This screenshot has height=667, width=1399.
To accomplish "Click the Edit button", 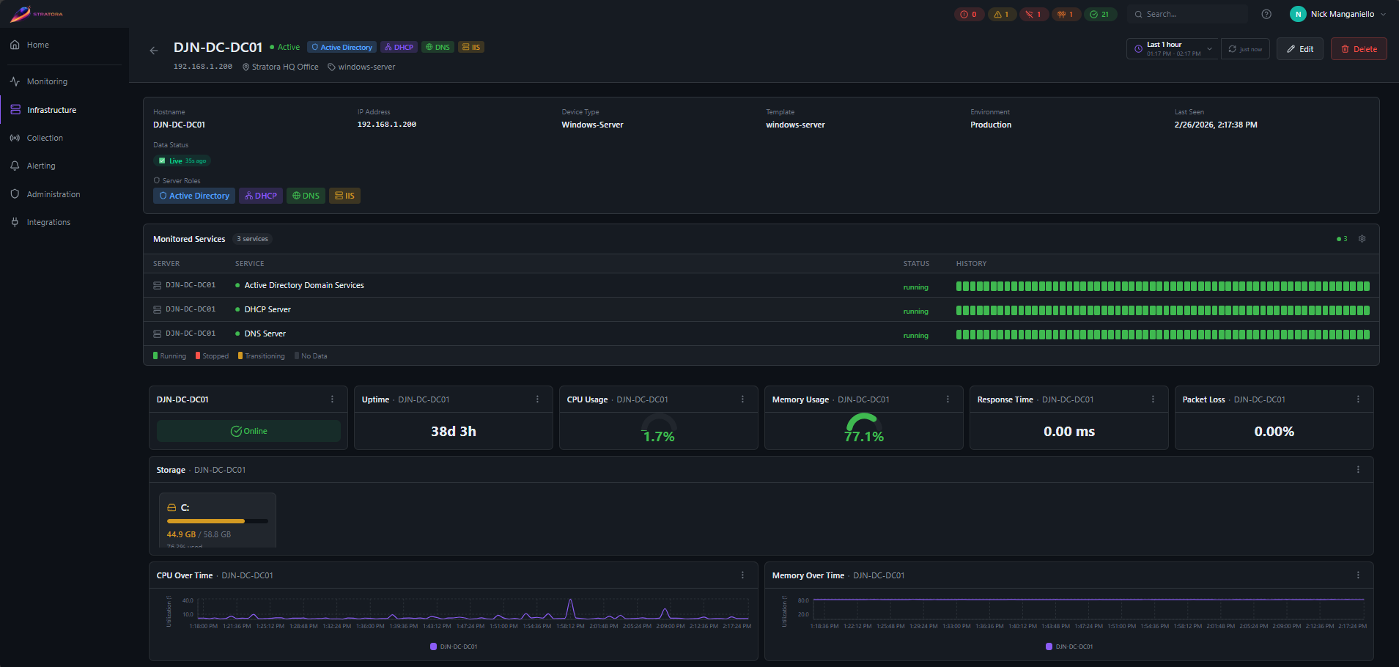I will point(1299,49).
